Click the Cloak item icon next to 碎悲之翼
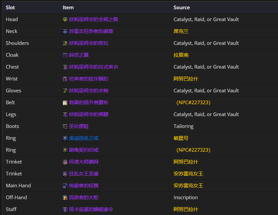The image size is (278, 215). coord(65,55)
